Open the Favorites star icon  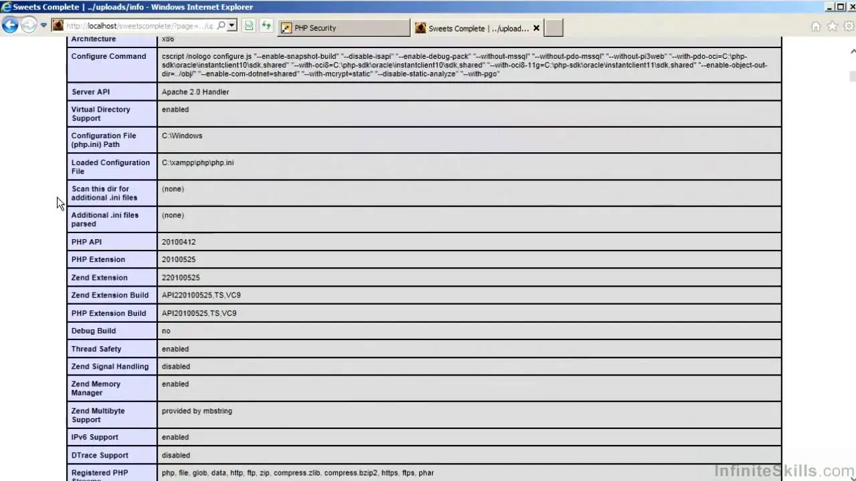(833, 27)
